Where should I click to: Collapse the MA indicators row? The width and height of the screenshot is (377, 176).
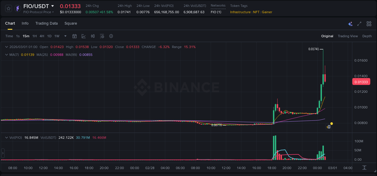[6, 54]
